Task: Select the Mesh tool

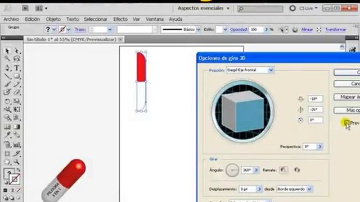Action: point(7,127)
